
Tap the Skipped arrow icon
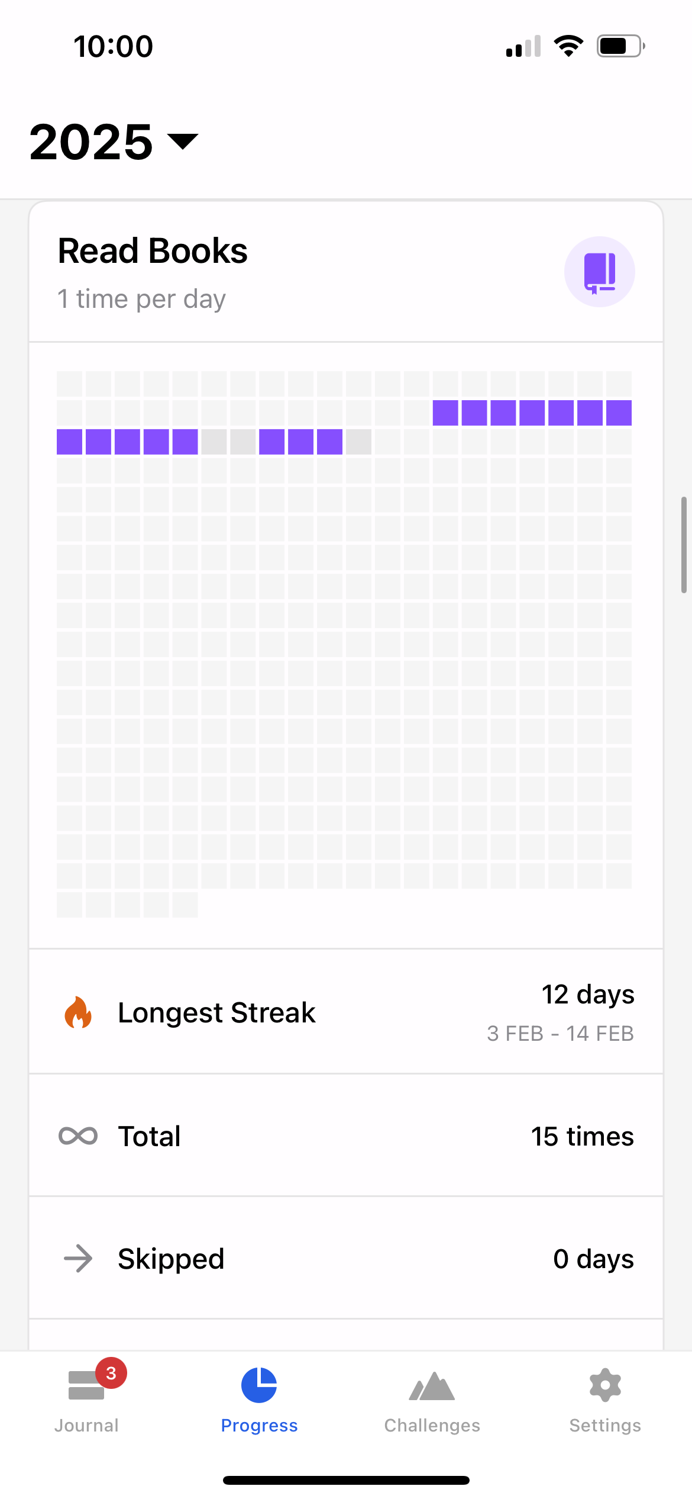(x=78, y=1258)
